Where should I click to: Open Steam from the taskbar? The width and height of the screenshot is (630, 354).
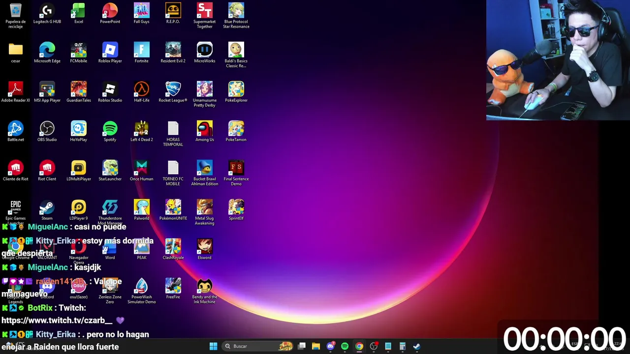pos(416,346)
